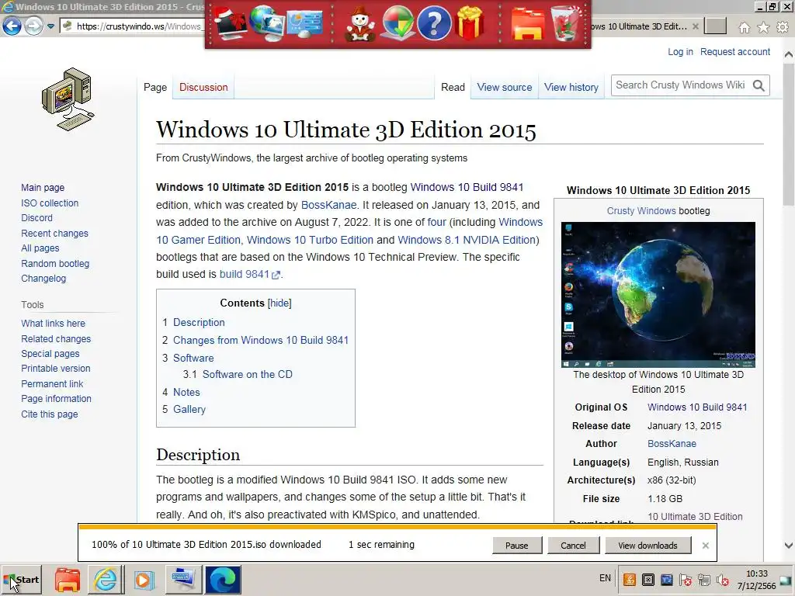Dismiss the download notification bar
The height and width of the screenshot is (596, 795).
click(x=705, y=546)
